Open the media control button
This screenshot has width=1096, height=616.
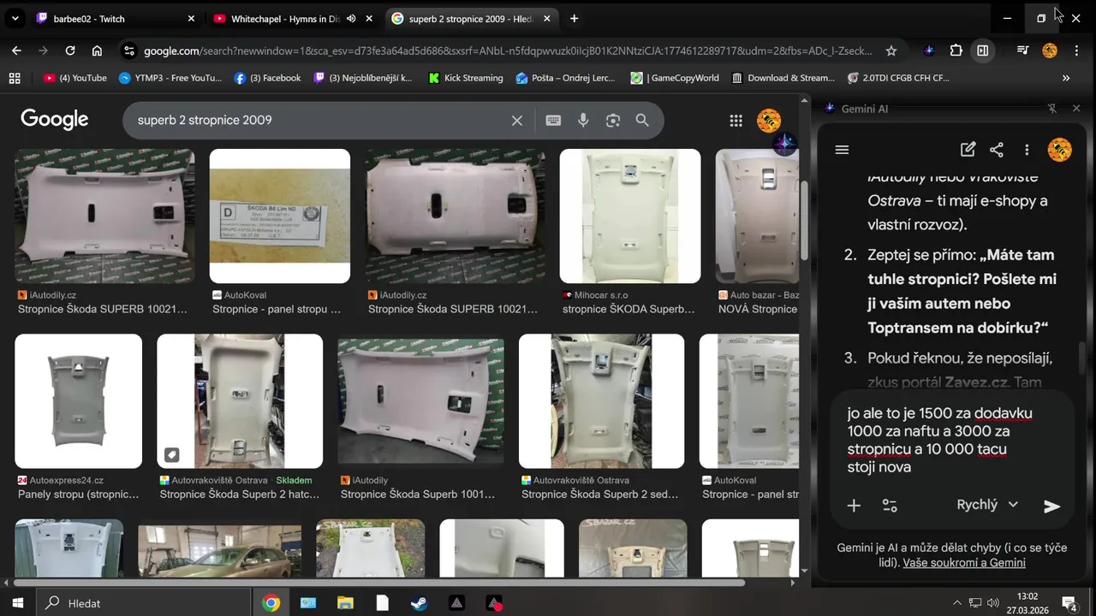pos(1022,50)
